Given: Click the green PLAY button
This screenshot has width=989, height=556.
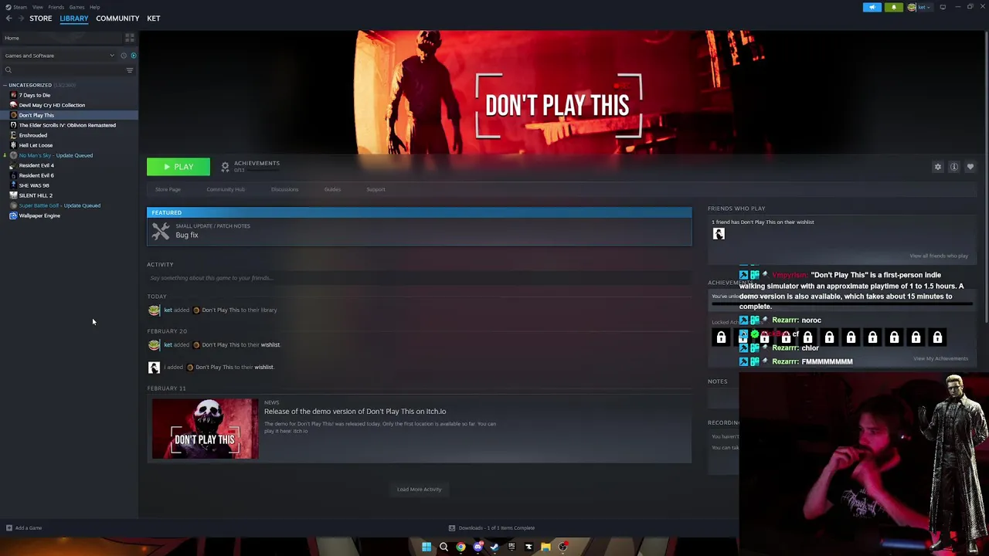Looking at the screenshot, I should click(178, 167).
